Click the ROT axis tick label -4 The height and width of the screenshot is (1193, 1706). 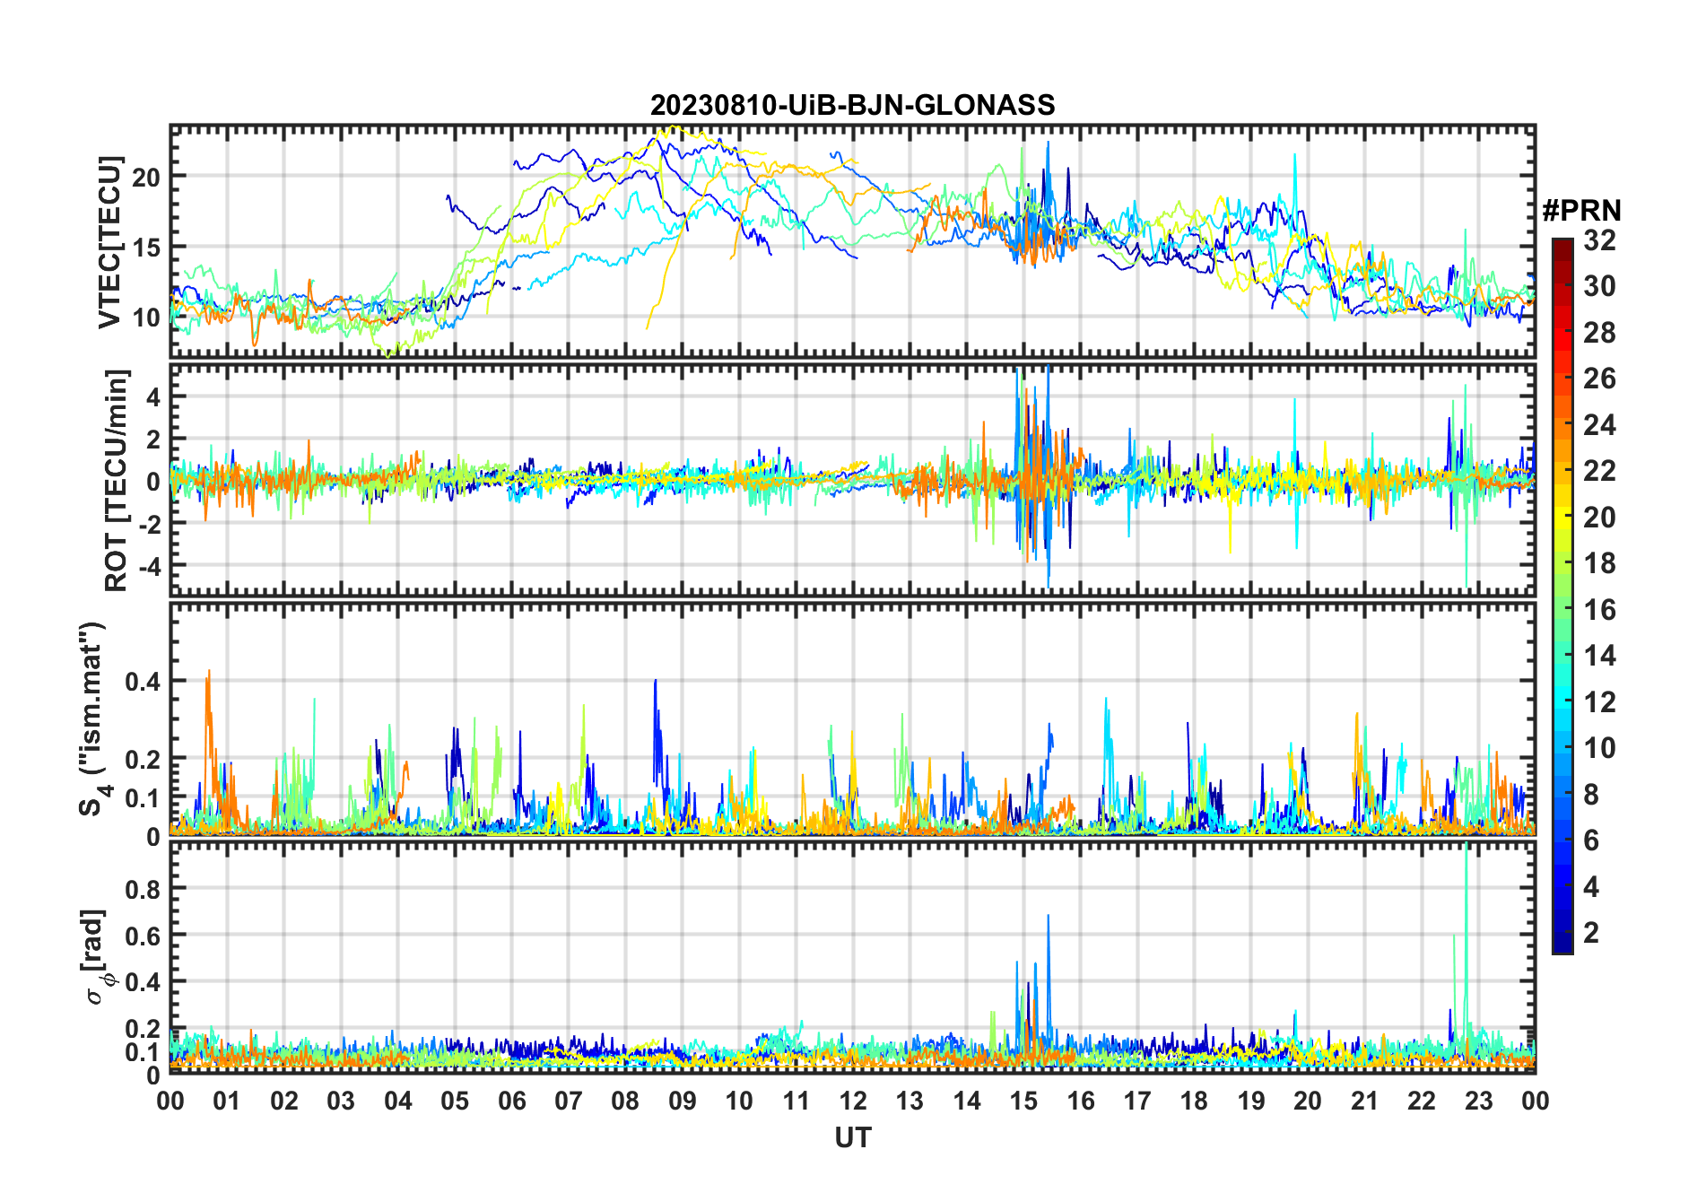146,567
